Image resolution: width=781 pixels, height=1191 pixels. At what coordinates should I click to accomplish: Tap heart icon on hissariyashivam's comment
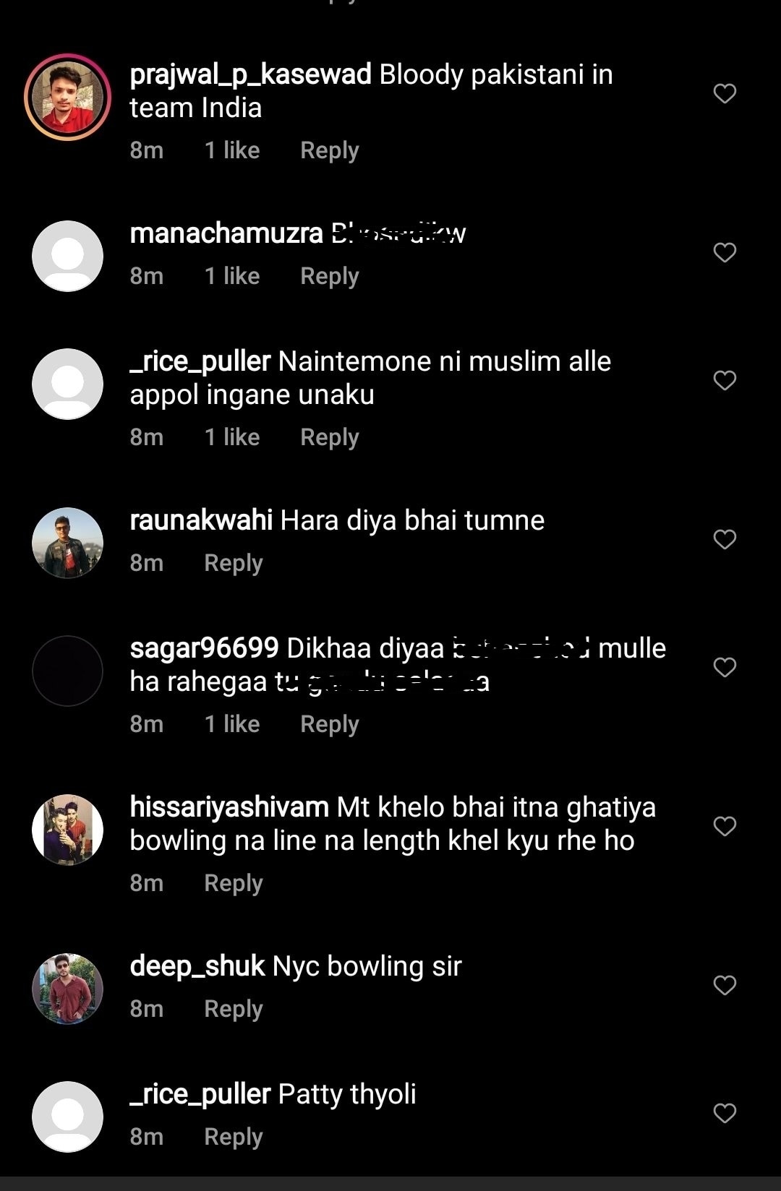pyautogui.click(x=725, y=826)
